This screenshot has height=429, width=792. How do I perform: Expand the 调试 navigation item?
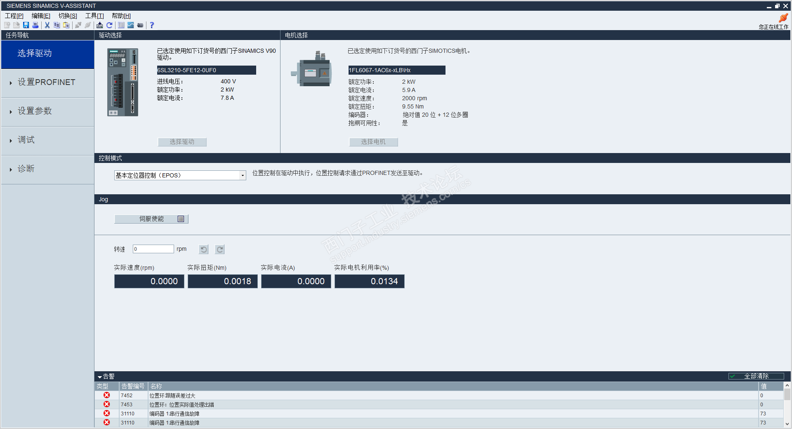(x=48, y=141)
